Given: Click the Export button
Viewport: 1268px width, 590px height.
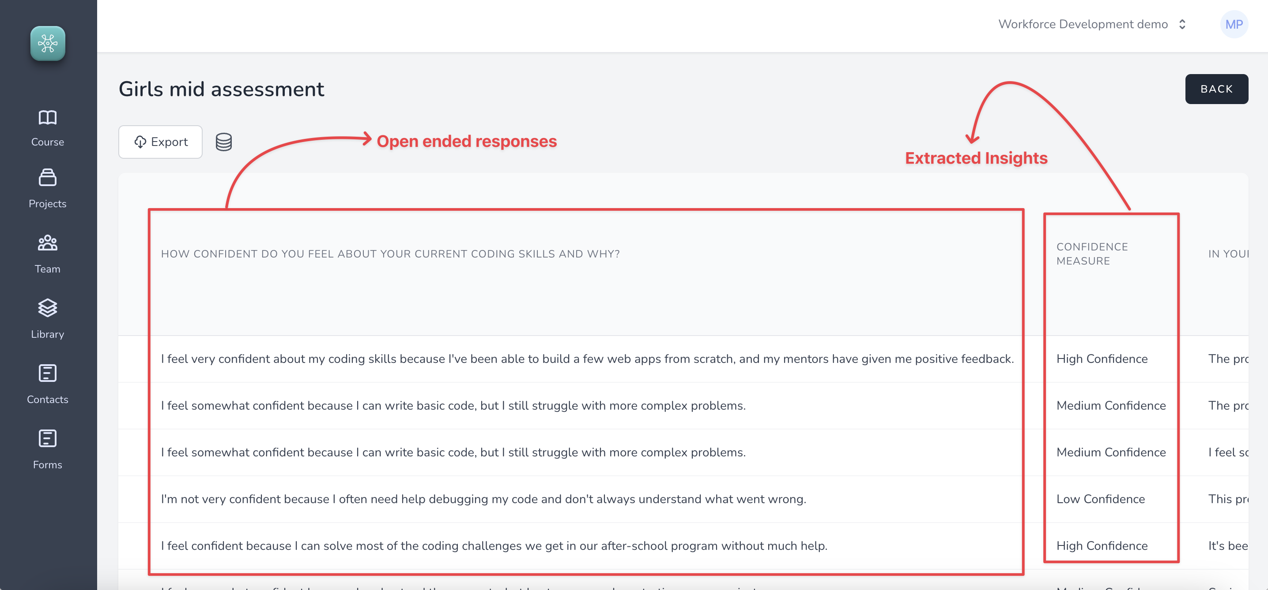Looking at the screenshot, I should pyautogui.click(x=160, y=142).
